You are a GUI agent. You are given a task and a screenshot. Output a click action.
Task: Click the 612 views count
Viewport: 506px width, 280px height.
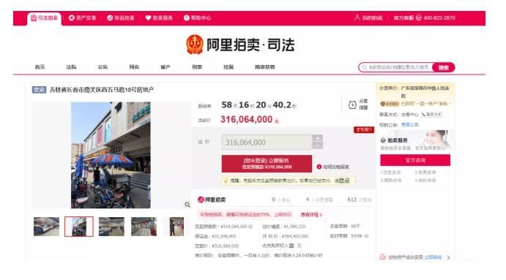351,200
